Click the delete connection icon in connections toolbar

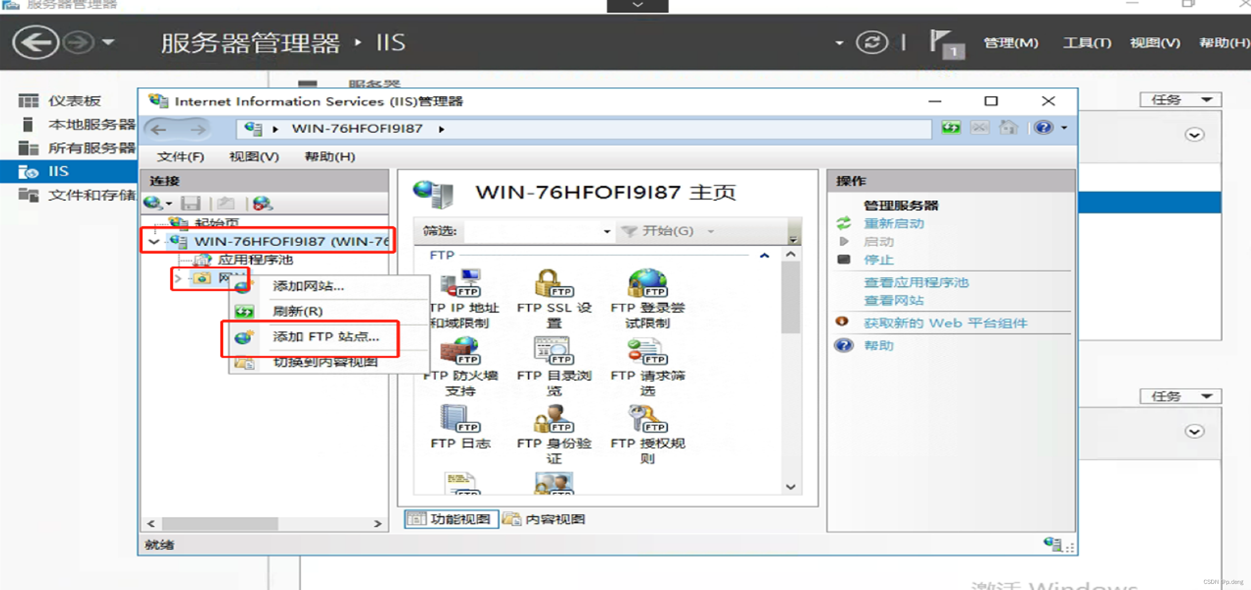pos(263,203)
